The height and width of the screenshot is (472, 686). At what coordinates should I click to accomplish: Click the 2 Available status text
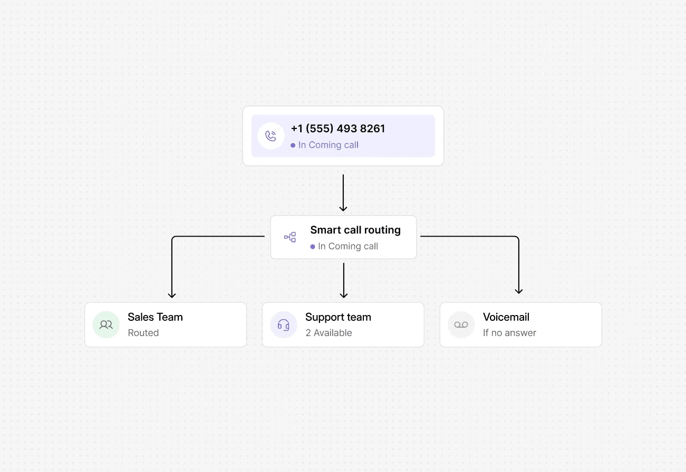(x=328, y=333)
